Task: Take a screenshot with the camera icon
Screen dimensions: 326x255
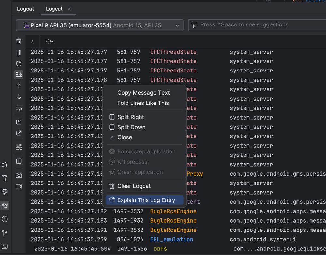Action: [x=19, y=175]
